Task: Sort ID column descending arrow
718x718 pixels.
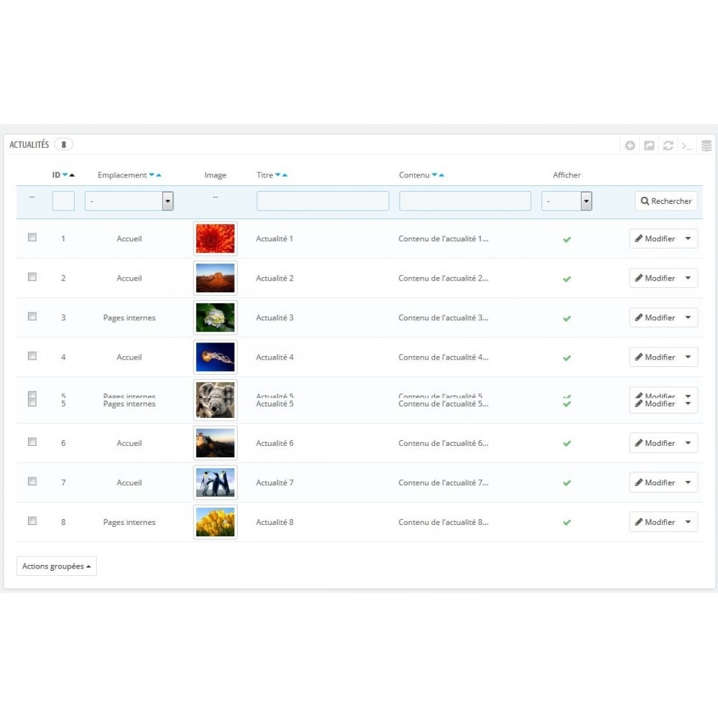Action: [x=65, y=175]
